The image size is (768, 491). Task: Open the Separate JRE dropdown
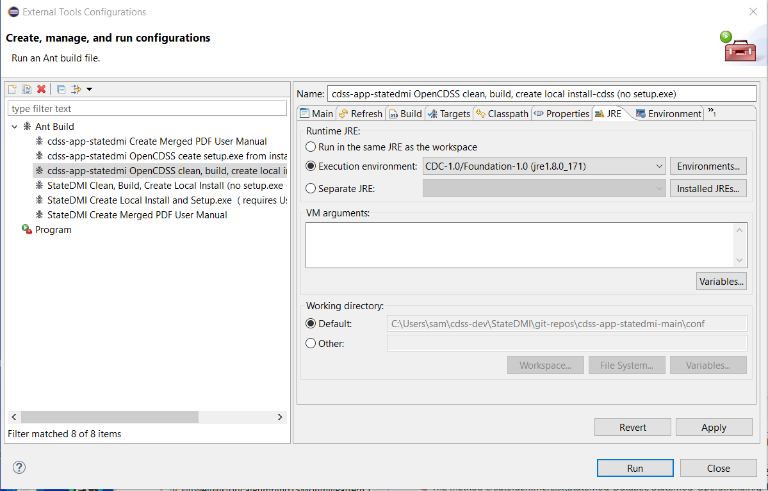click(544, 188)
